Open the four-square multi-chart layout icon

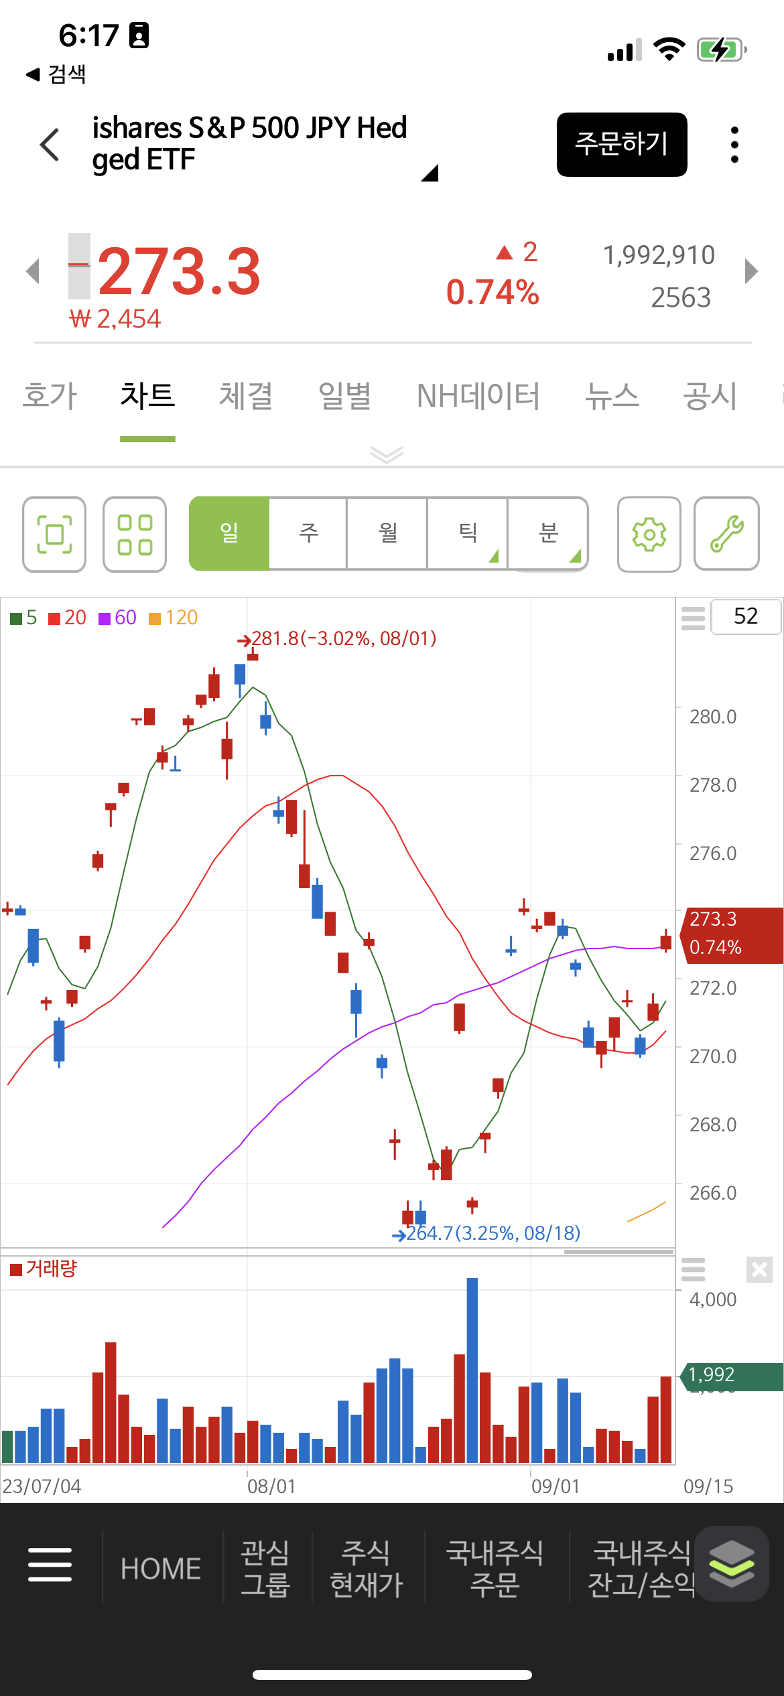tap(135, 535)
